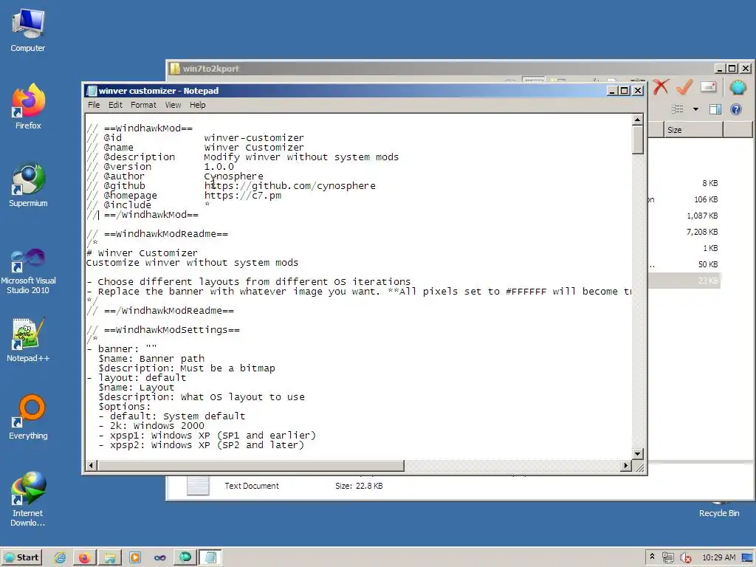Viewport: 756px width, 567px height.
Task: Click the '50 KB' size entry in Explorer
Action: pos(708,264)
